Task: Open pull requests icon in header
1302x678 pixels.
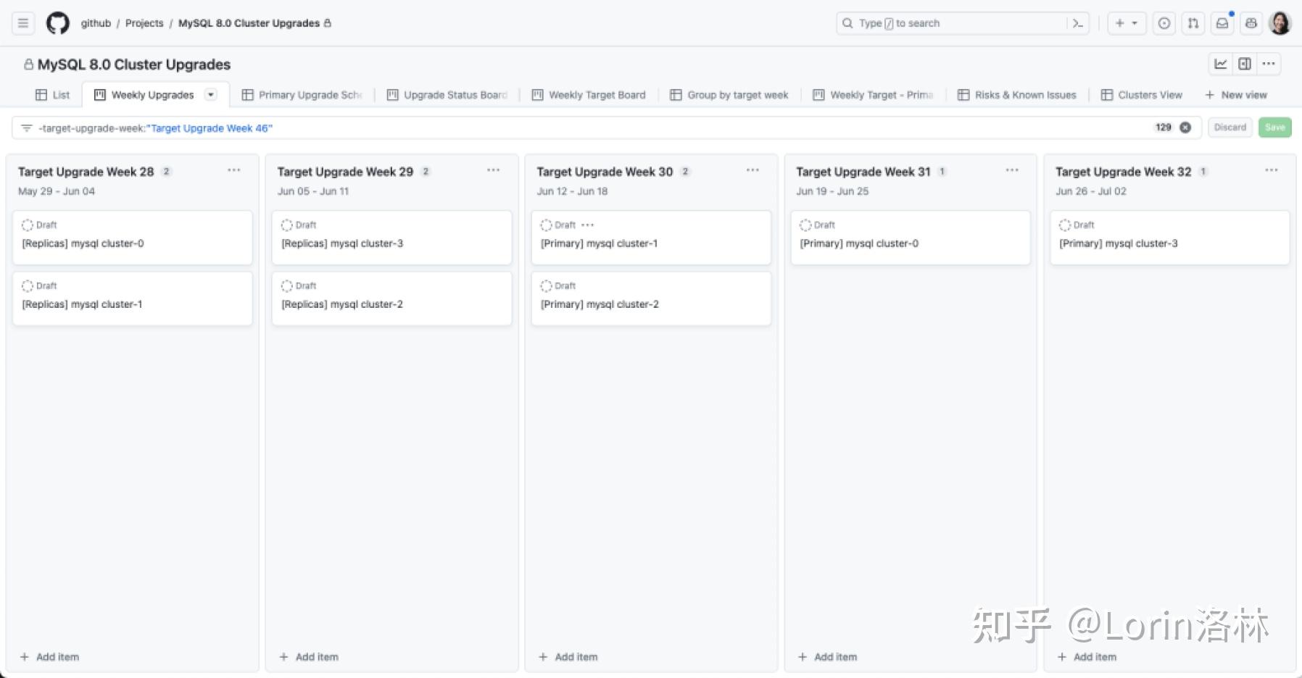Action: click(1193, 23)
